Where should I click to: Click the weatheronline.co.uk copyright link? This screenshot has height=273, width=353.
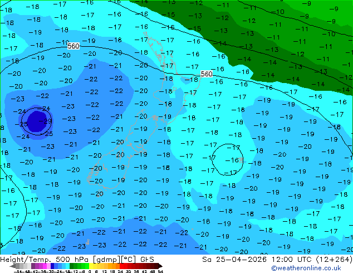pos(306,268)
